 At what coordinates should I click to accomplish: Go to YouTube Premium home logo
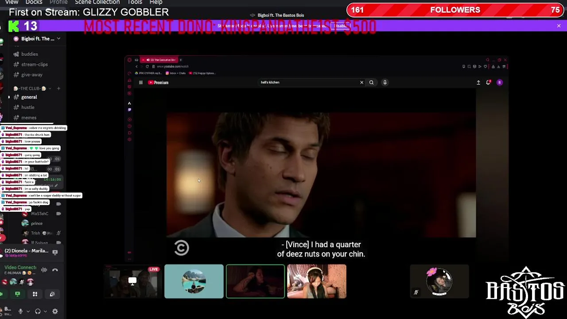click(x=158, y=82)
